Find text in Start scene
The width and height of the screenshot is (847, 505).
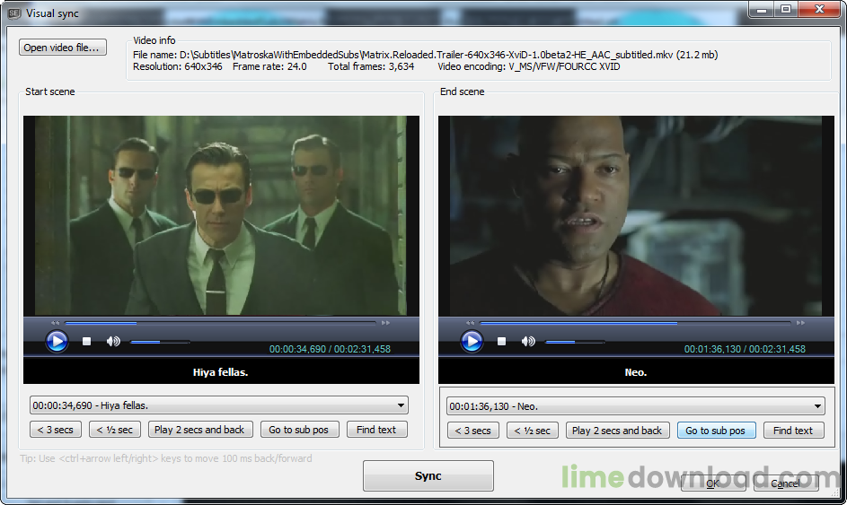pyautogui.click(x=376, y=430)
